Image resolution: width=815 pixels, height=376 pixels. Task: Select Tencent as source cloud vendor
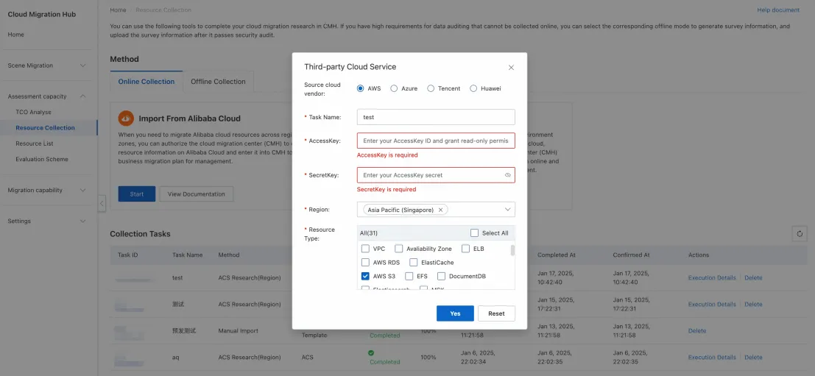coord(431,89)
